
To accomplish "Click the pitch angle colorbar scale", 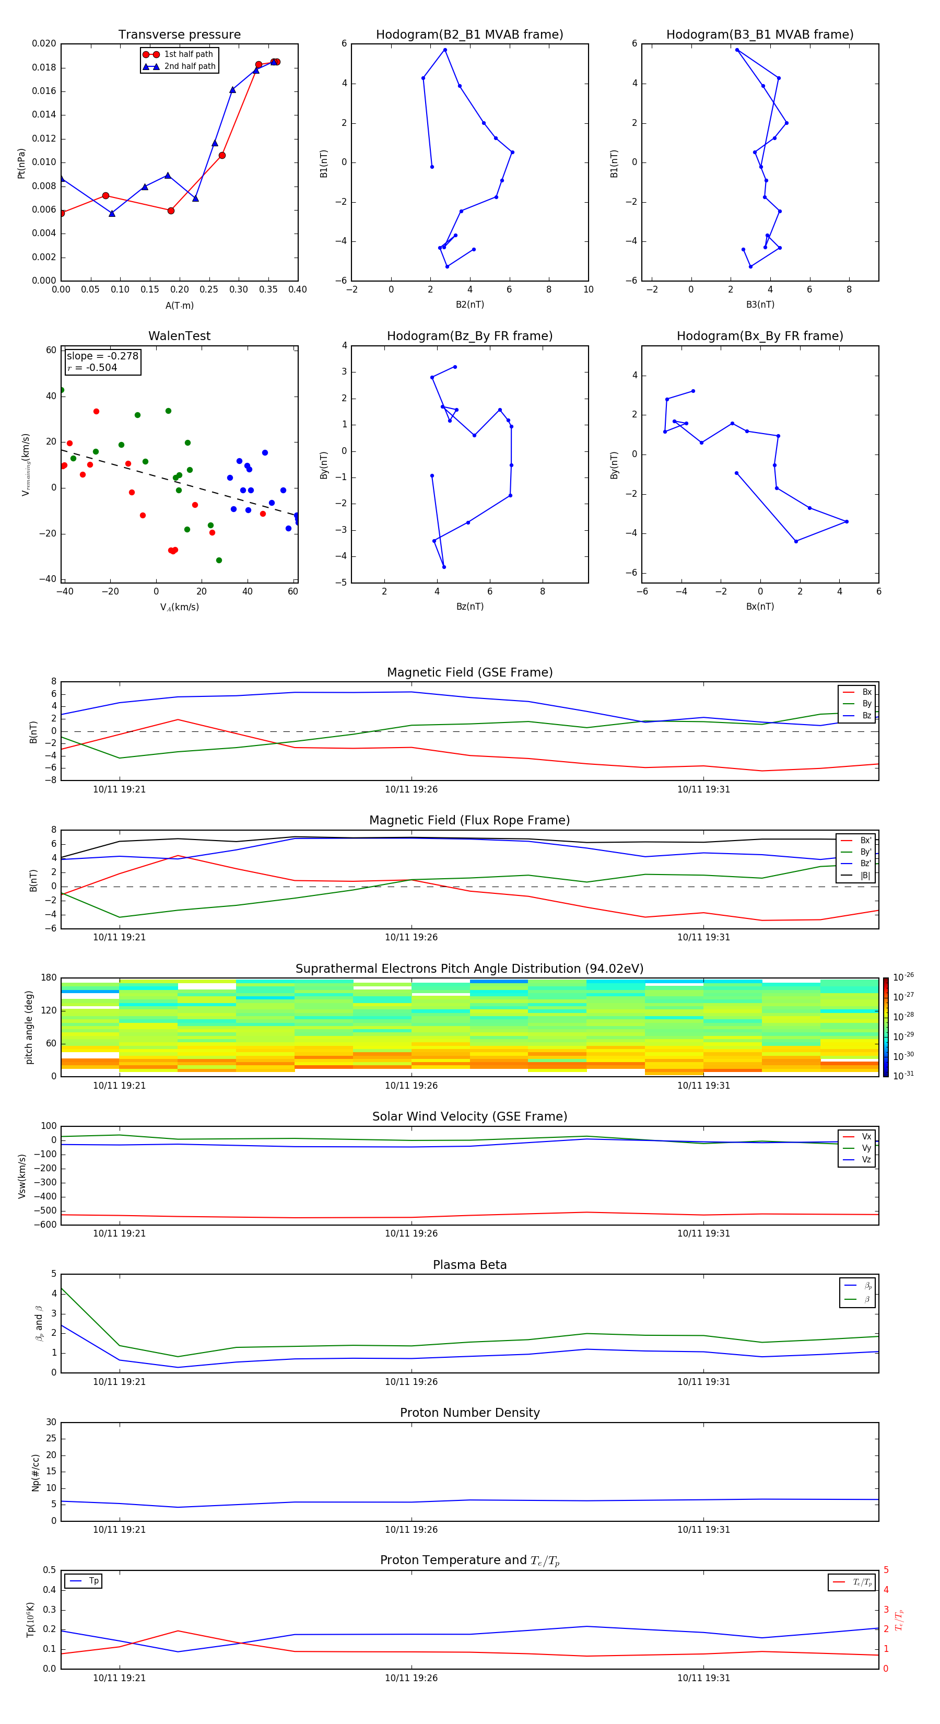I will click(x=886, y=1027).
